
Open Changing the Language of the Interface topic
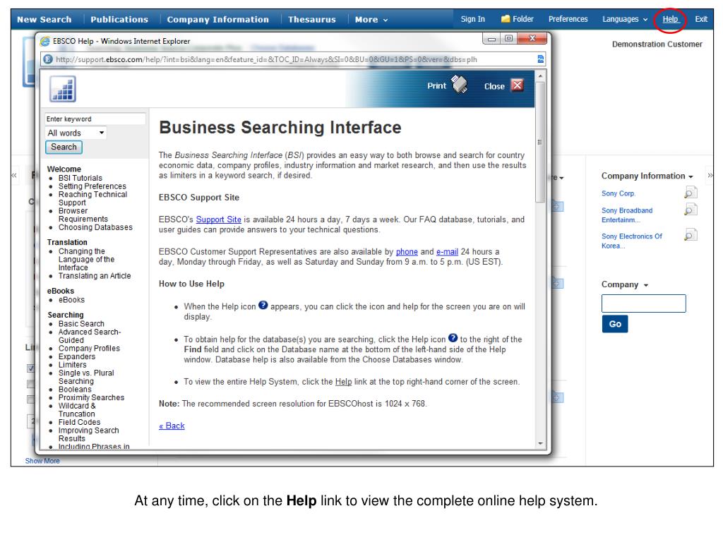point(86,259)
